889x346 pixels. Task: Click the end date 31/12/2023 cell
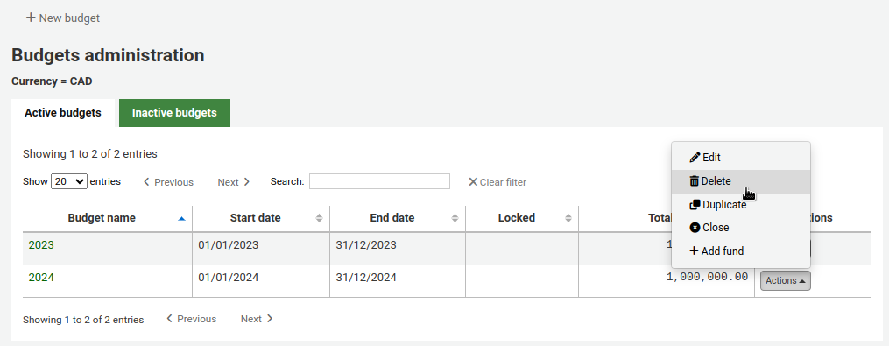click(x=398, y=249)
